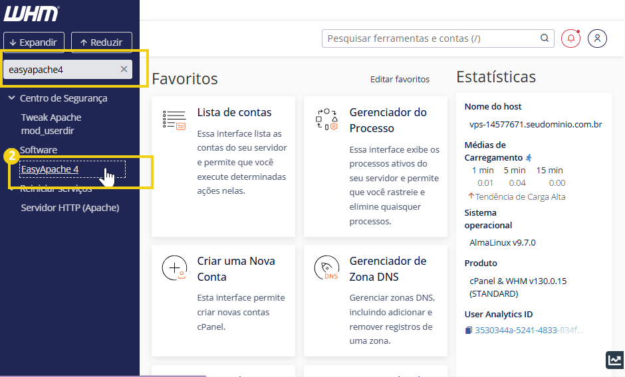
Task: Click the Favoritos heading
Action: click(x=185, y=78)
